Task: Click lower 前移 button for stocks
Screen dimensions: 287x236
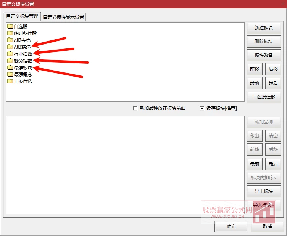Action: tap(255, 149)
